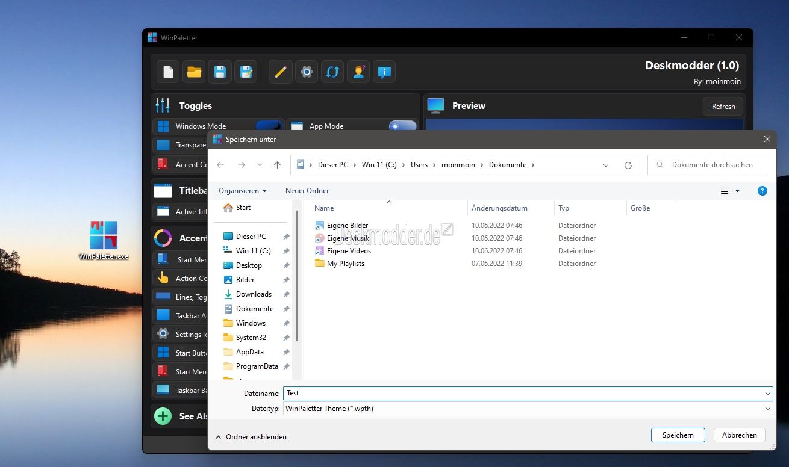Open the blue help question mark
The image size is (789, 467).
tap(762, 191)
